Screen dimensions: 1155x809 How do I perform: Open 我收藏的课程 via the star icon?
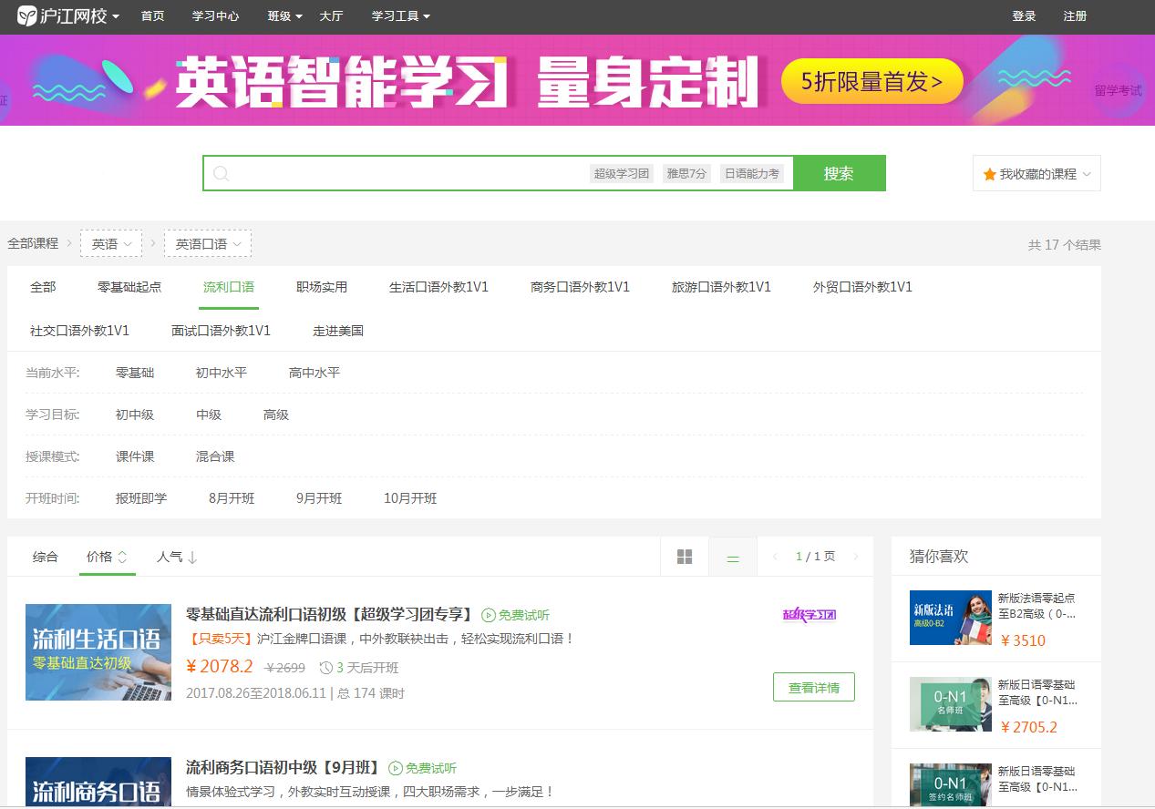tap(992, 173)
